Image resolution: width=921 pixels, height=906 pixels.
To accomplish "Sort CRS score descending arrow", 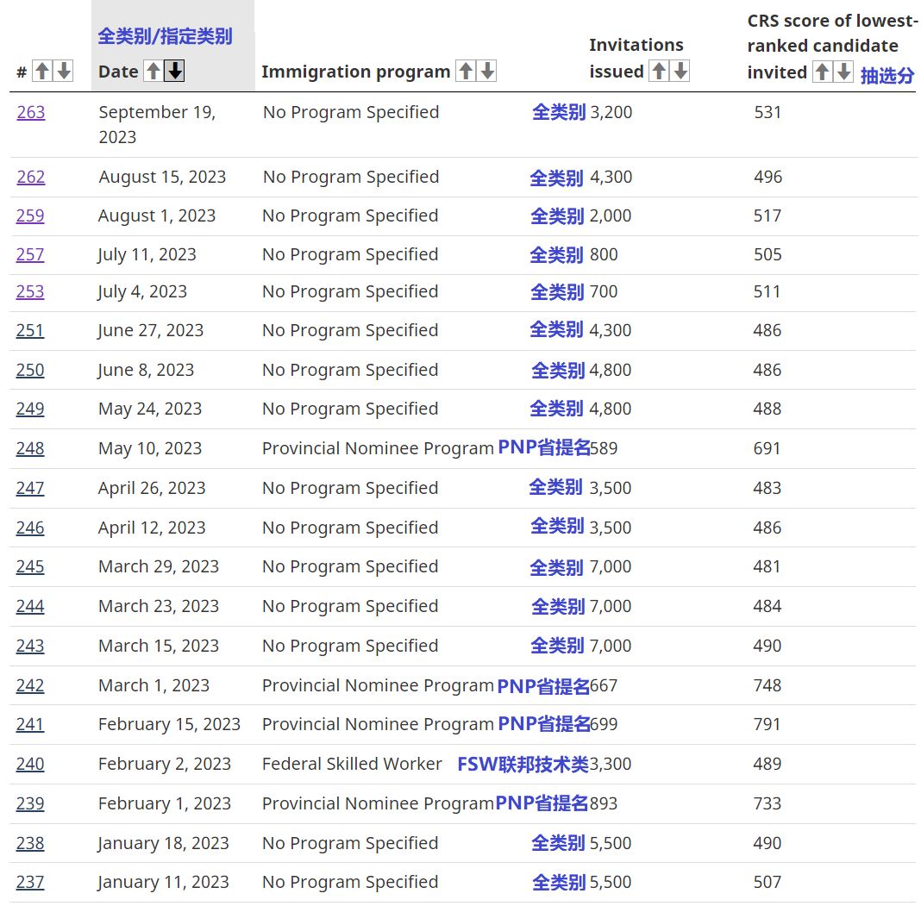I will (x=843, y=72).
